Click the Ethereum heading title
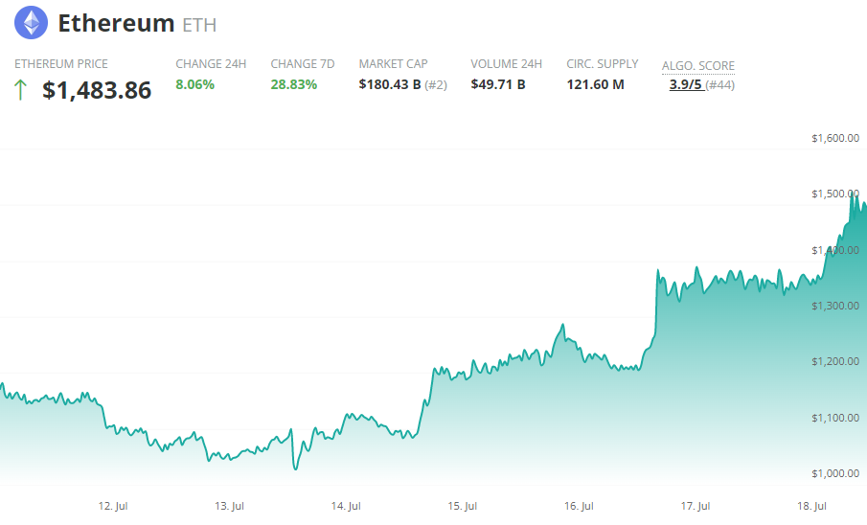The image size is (867, 525). tap(116, 23)
